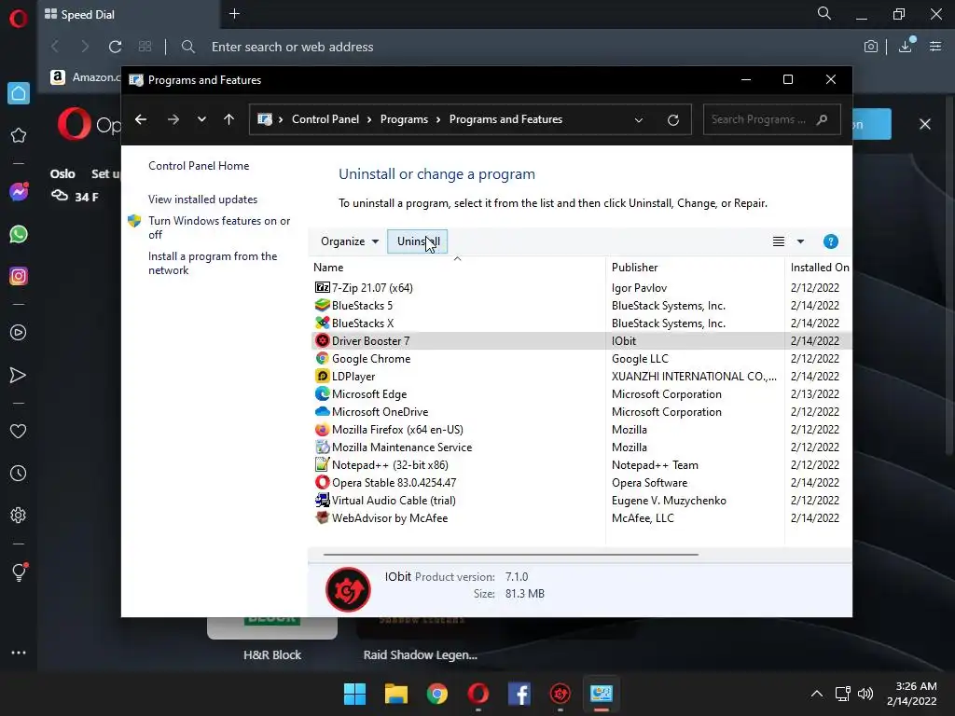This screenshot has width=955, height=716.
Task: Click the volume icon in system tray
Action: coord(865,694)
